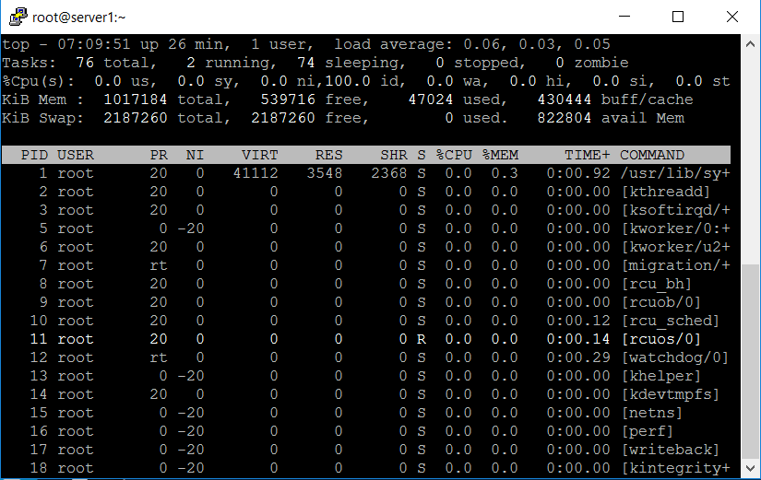Click the PuTTY icon in title bar
The height and width of the screenshot is (480, 761).
pos(18,17)
